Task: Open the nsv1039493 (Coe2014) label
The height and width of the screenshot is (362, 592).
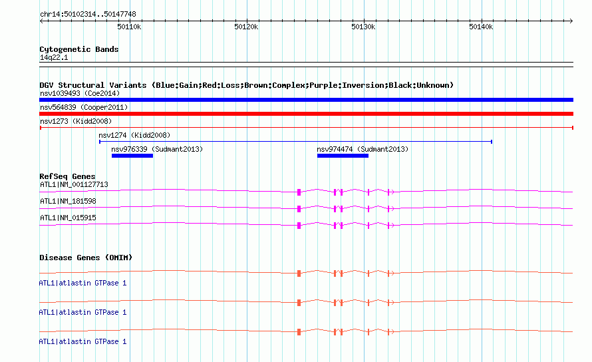Action: pos(80,93)
